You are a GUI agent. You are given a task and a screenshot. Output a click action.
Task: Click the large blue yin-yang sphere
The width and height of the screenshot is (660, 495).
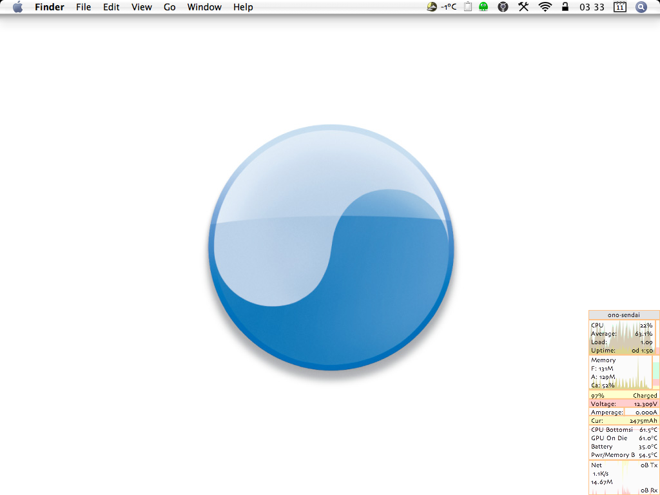click(331, 247)
